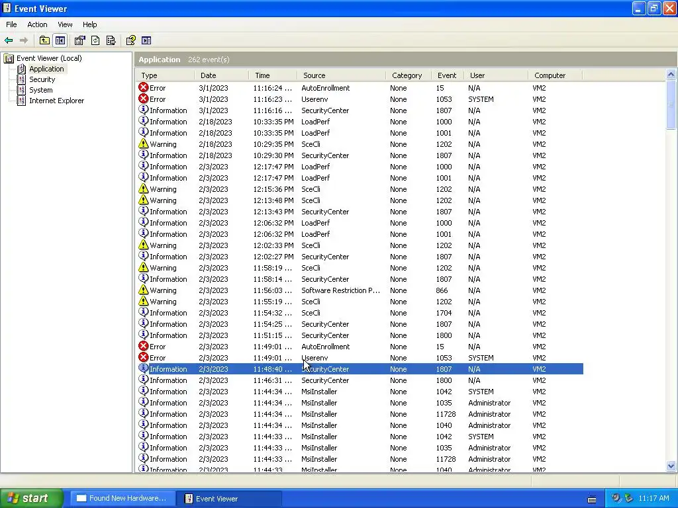The image size is (678, 508).
Task: Click scrollbar down arrow in event list
Action: 671,466
